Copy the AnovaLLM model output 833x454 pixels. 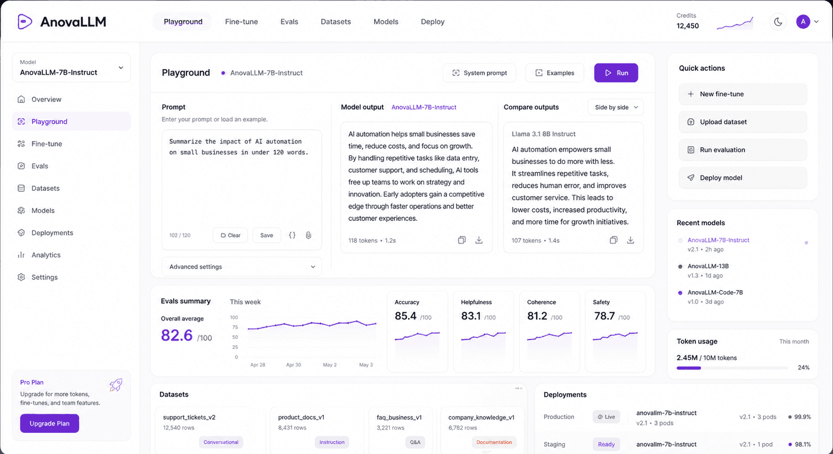[462, 240]
